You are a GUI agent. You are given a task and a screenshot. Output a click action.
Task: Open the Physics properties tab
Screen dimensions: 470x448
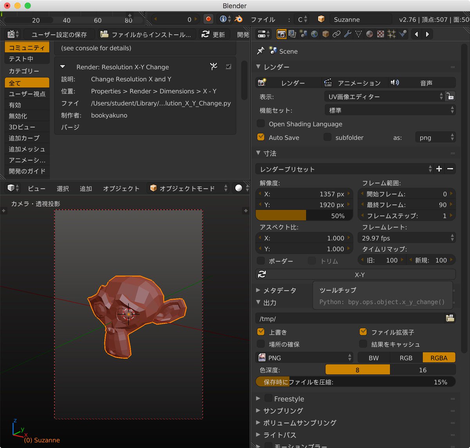pos(402,34)
